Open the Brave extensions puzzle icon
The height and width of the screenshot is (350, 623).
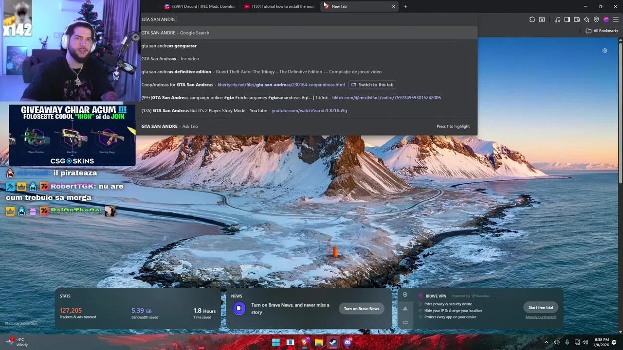tap(532, 19)
